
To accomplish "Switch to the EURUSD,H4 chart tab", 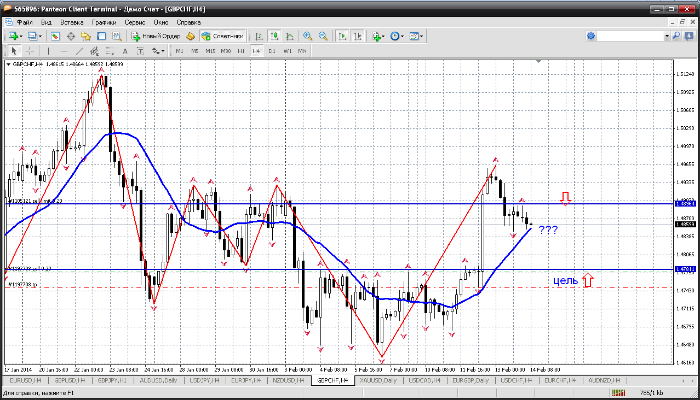I will click(x=25, y=380).
